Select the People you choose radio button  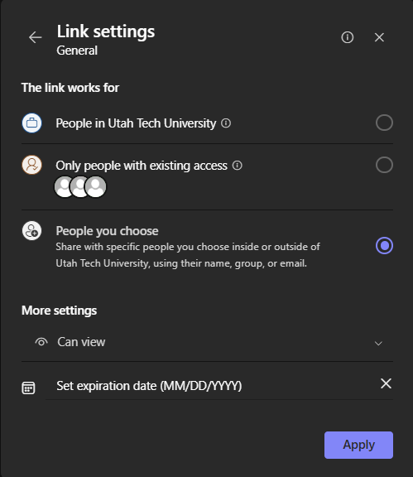[x=384, y=245]
